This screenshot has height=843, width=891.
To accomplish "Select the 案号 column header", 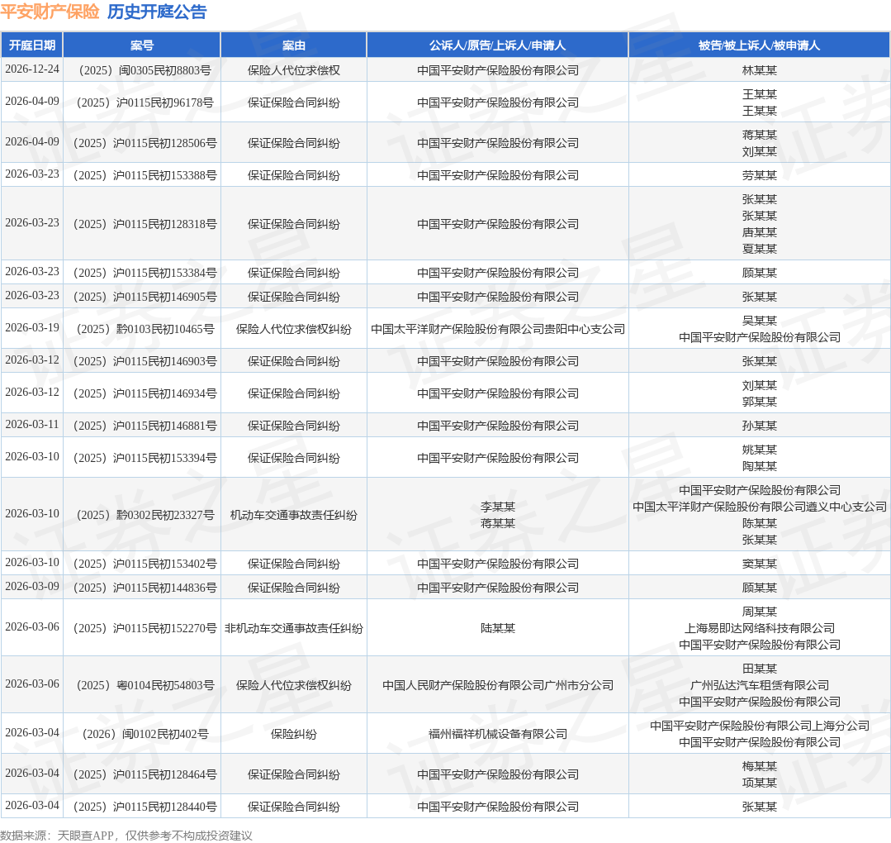I will [x=141, y=45].
